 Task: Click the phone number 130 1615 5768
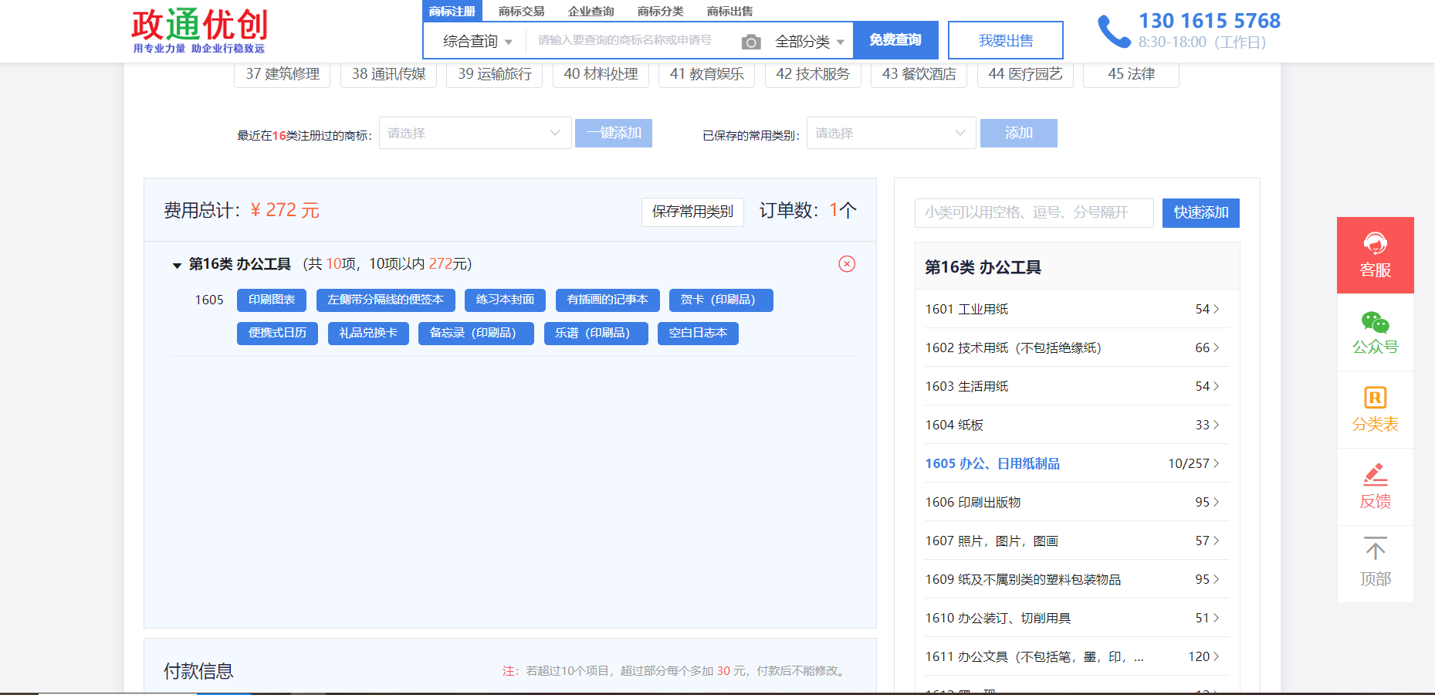coord(1210,21)
